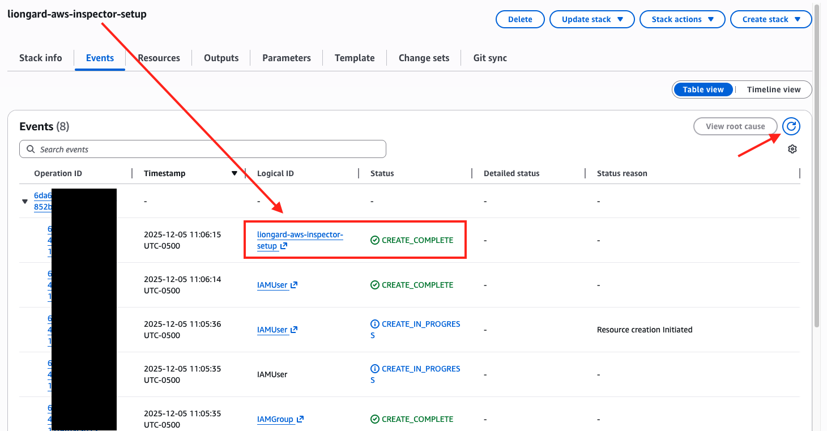This screenshot has width=827, height=431.
Task: Click the magnifier icon in search field
Action: (31, 150)
